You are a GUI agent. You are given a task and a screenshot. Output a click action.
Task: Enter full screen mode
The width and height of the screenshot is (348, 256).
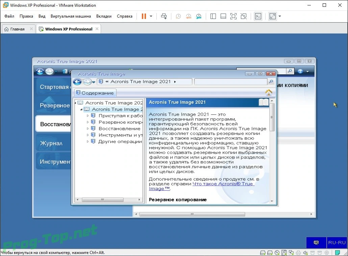pyautogui.click(x=233, y=16)
